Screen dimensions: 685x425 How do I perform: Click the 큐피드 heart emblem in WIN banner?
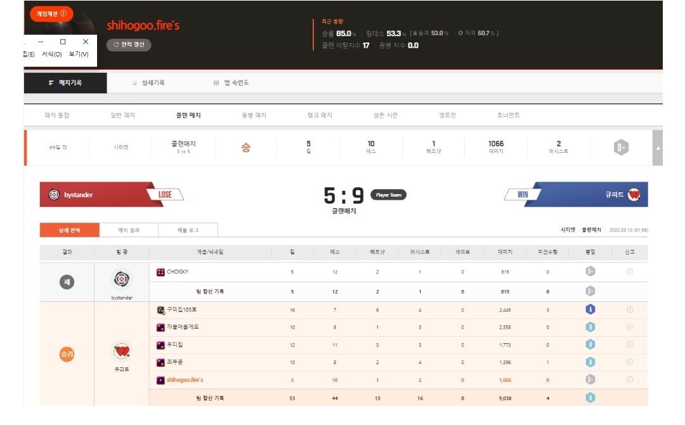pyautogui.click(x=634, y=195)
